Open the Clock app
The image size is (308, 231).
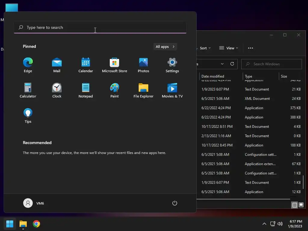point(57,90)
